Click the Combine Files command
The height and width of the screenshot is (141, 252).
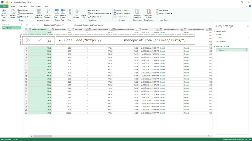pyautogui.click(x=120, y=17)
